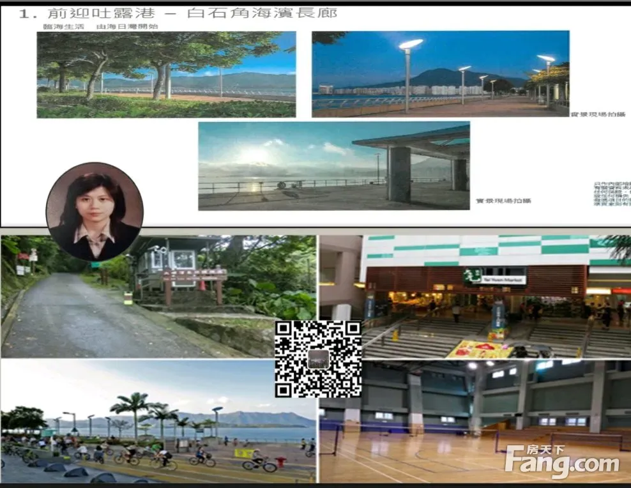Open the tree-lined park photo
The width and height of the screenshot is (631, 488).
pyautogui.click(x=166, y=74)
